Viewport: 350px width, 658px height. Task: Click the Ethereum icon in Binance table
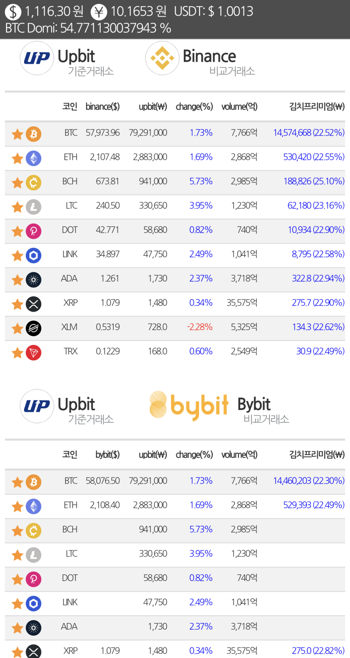34,158
